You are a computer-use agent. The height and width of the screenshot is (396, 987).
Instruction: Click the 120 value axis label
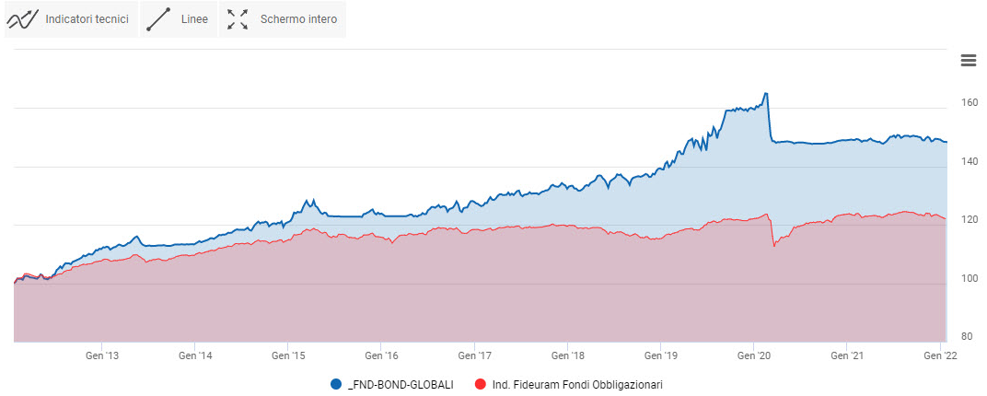tap(967, 220)
